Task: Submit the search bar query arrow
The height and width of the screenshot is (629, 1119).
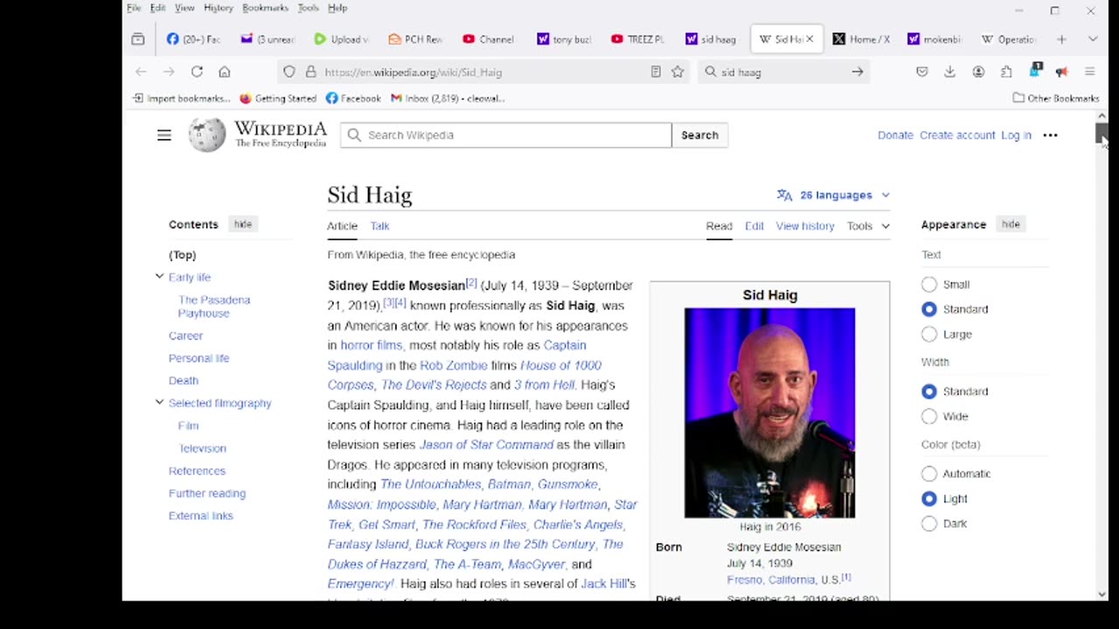Action: (858, 73)
